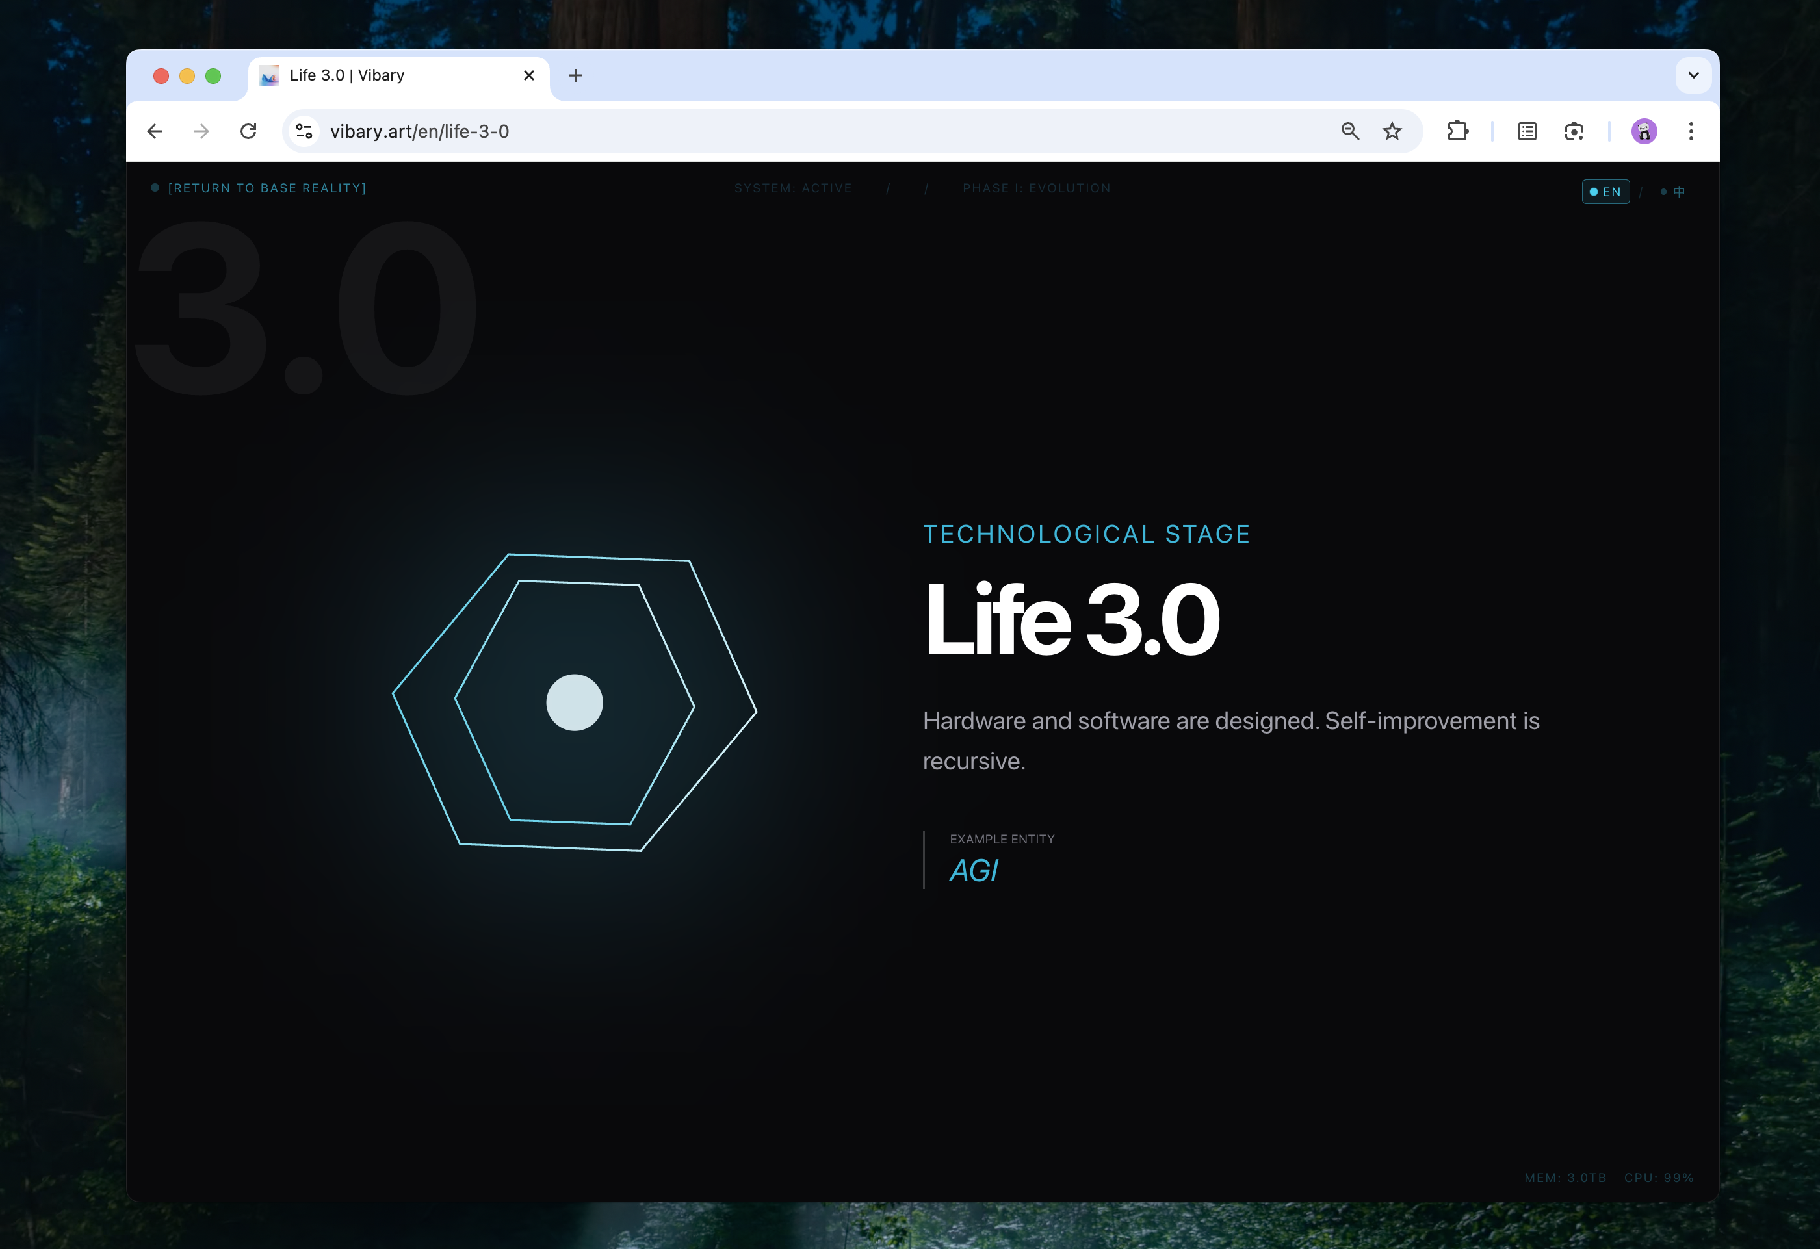
Task: Click the screenshot capture toolbar icon
Action: click(x=1574, y=131)
